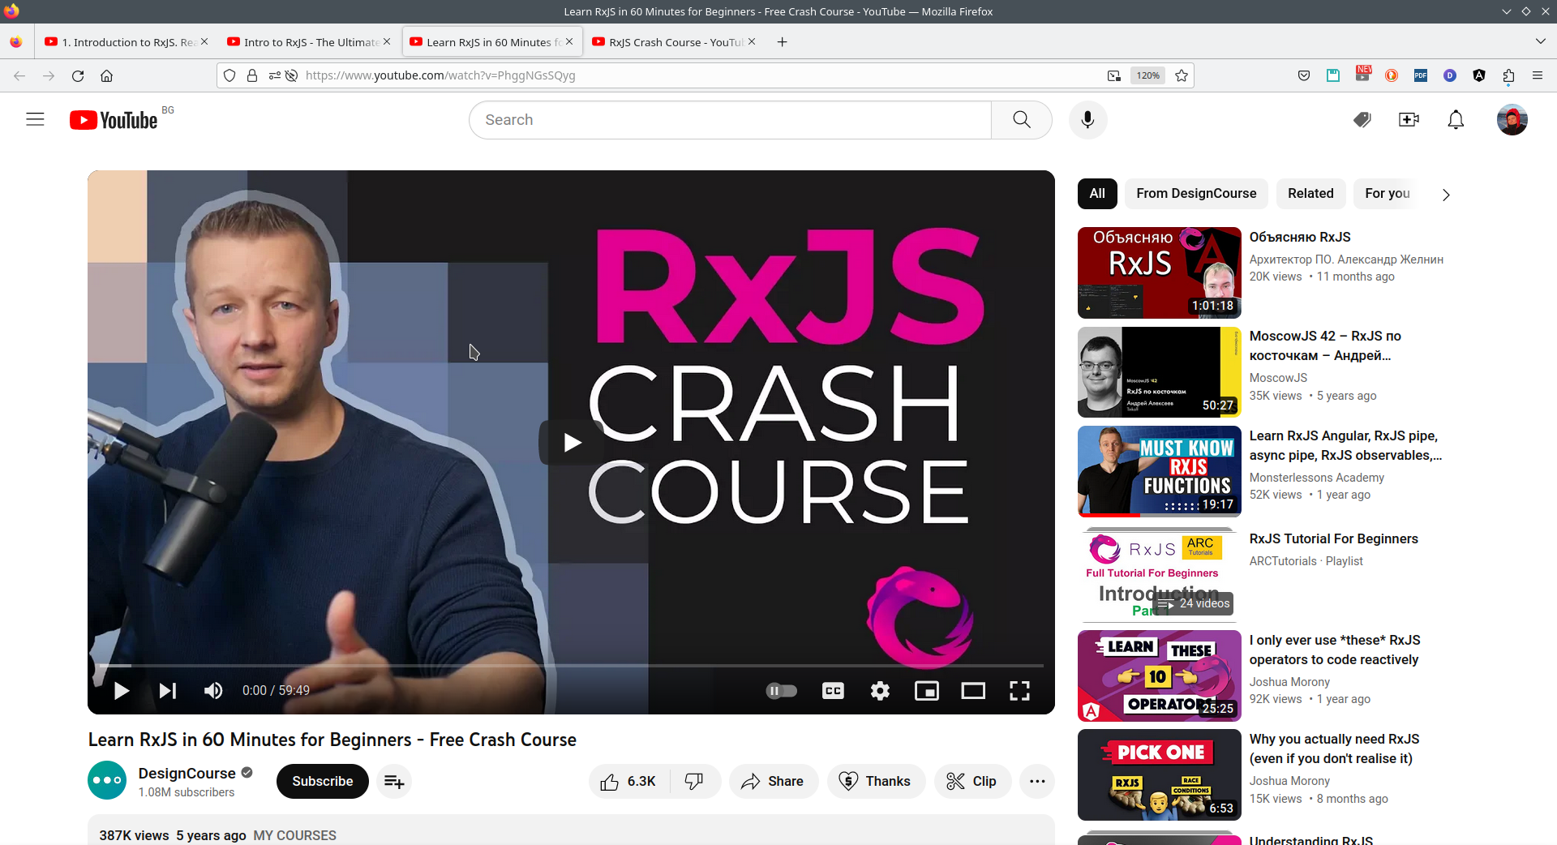Open YouTube notifications bell

point(1456,120)
